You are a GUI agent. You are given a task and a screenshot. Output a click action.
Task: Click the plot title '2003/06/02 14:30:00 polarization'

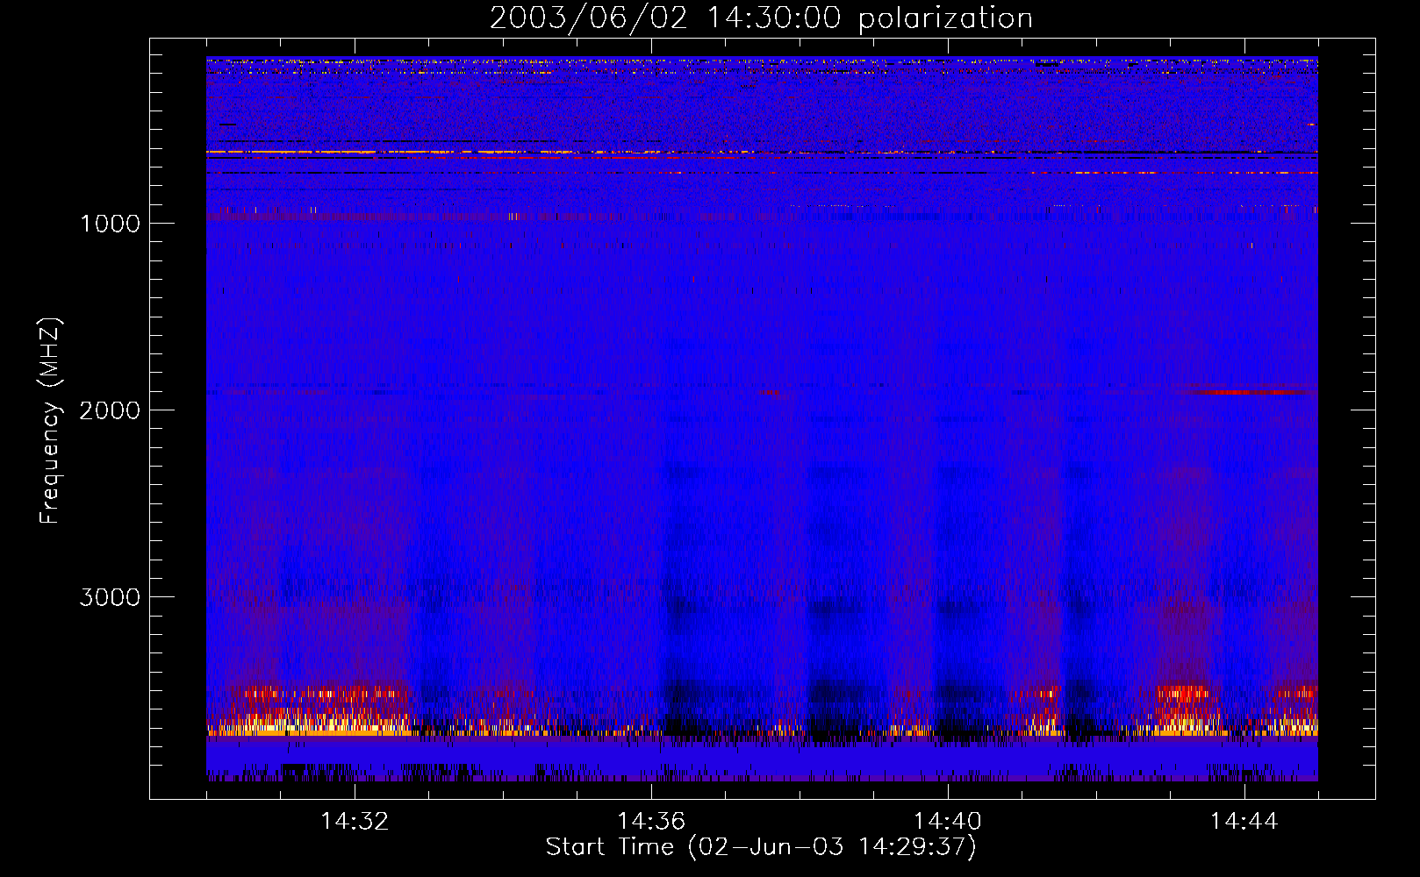(x=761, y=18)
